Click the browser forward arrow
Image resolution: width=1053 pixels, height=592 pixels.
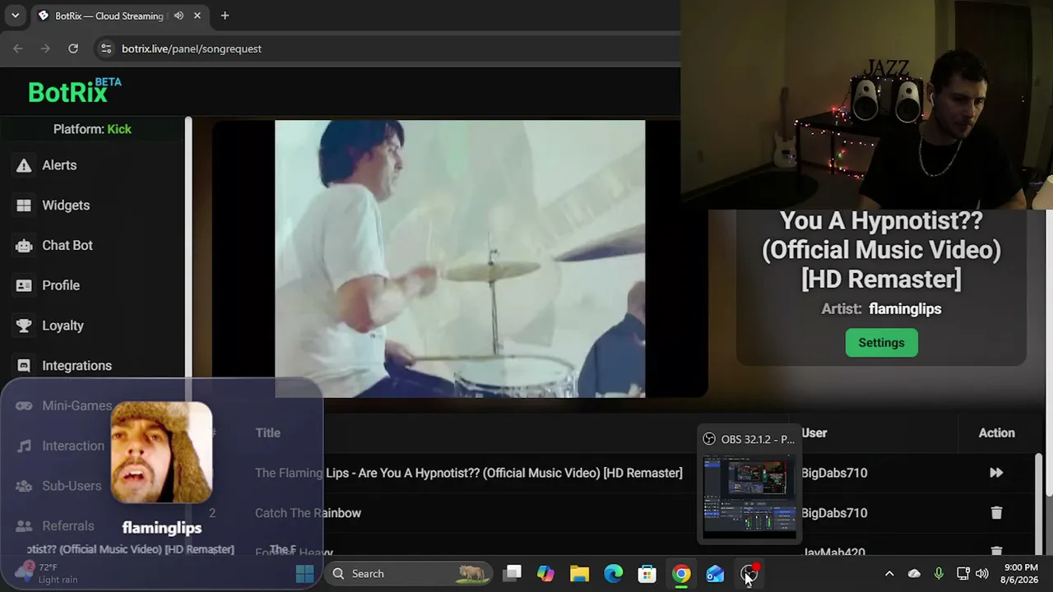tap(45, 49)
